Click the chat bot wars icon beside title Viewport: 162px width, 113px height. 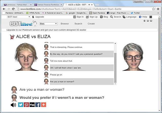click(x=12, y=37)
